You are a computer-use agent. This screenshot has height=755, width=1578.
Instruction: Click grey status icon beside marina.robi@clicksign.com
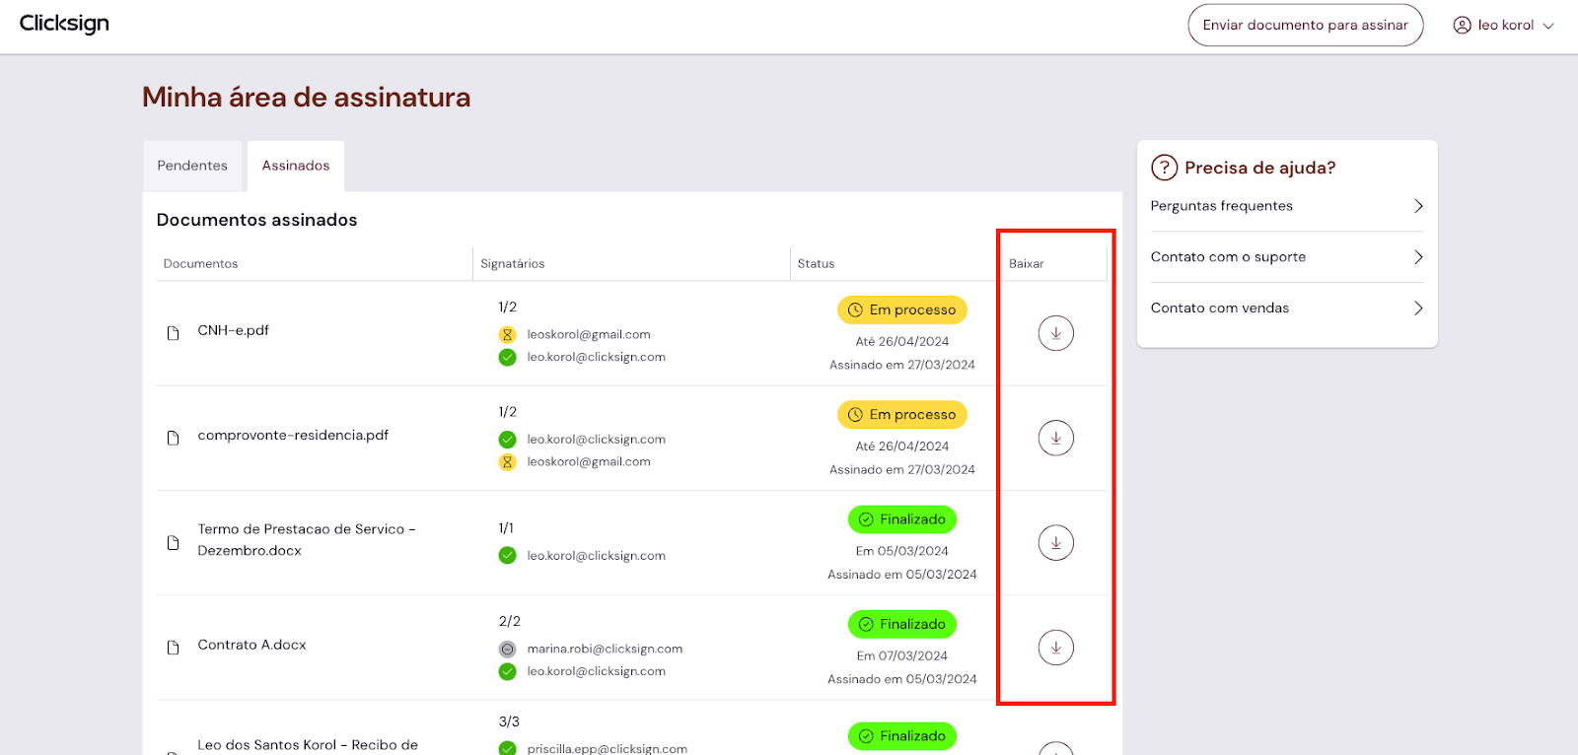(507, 650)
